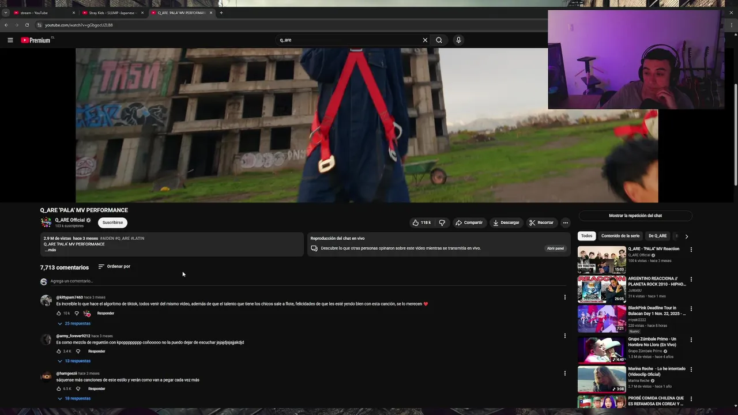Select the Todos filter chip

pos(586,236)
